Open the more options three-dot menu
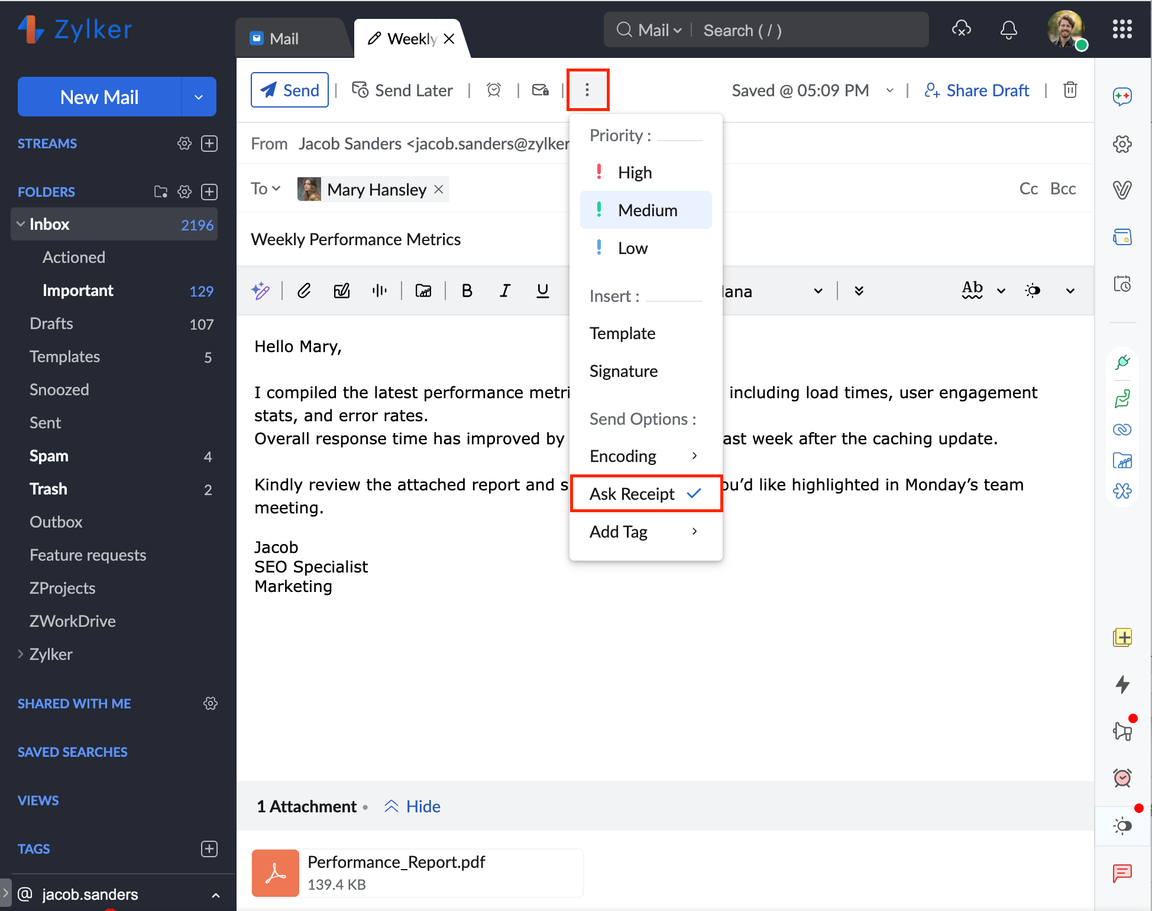 pyautogui.click(x=587, y=90)
